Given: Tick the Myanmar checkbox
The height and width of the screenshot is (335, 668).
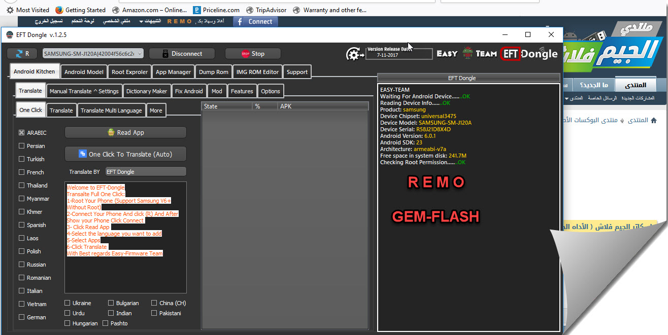Looking at the screenshot, I should coord(22,199).
